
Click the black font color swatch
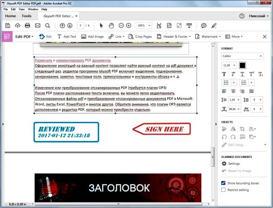pos(242,65)
